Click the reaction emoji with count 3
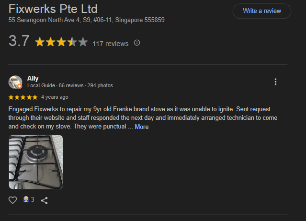Image resolution: width=306 pixels, height=221 pixels. [x=28, y=200]
